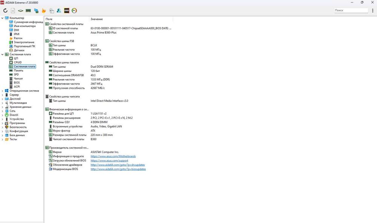Select the 1 LGA1151 v2 value

pyautogui.click(x=98, y=114)
